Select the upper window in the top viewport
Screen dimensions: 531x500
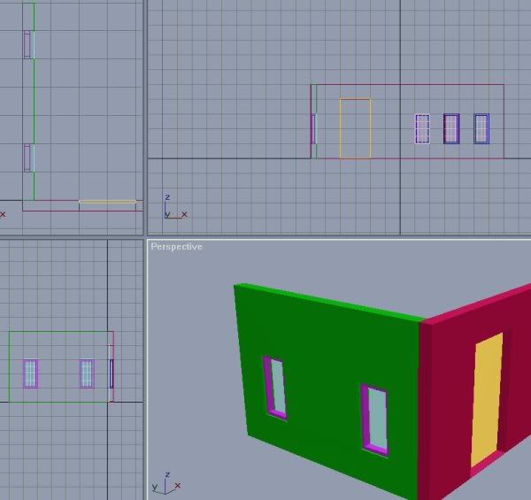(x=27, y=44)
